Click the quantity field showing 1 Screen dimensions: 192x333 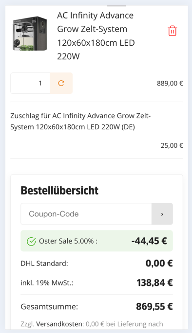tap(30, 83)
